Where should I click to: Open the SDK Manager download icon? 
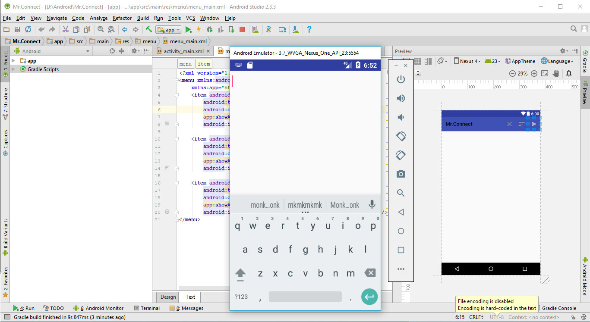tap(296, 29)
